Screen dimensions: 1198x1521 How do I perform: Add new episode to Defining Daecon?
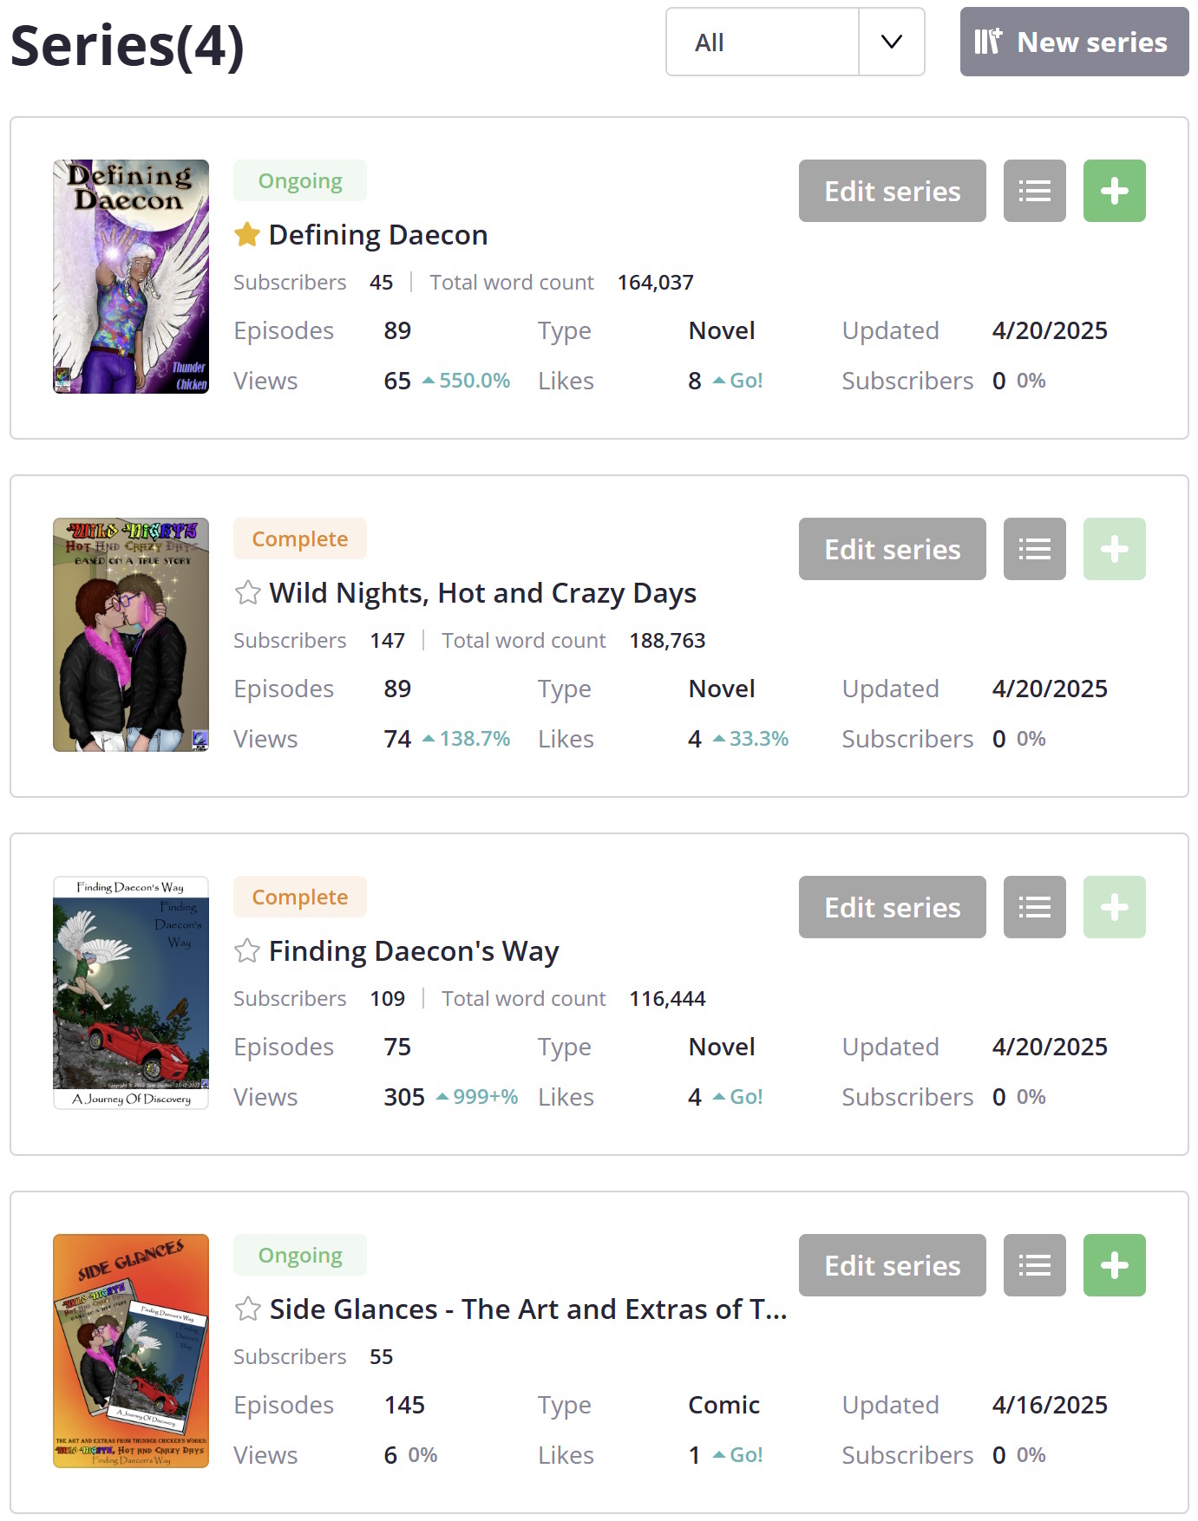click(x=1114, y=191)
